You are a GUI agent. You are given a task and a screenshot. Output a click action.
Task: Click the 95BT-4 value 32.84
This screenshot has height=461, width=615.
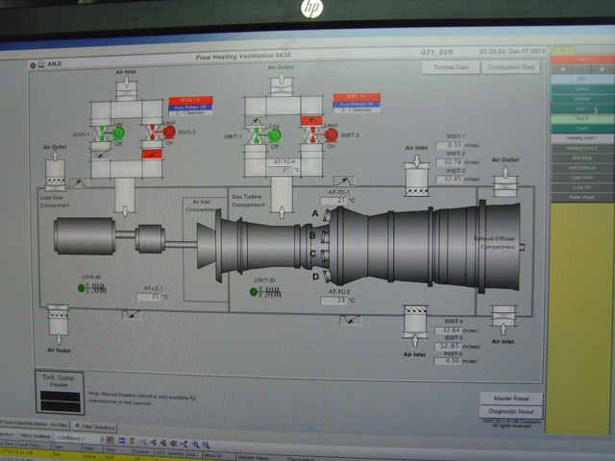click(448, 330)
